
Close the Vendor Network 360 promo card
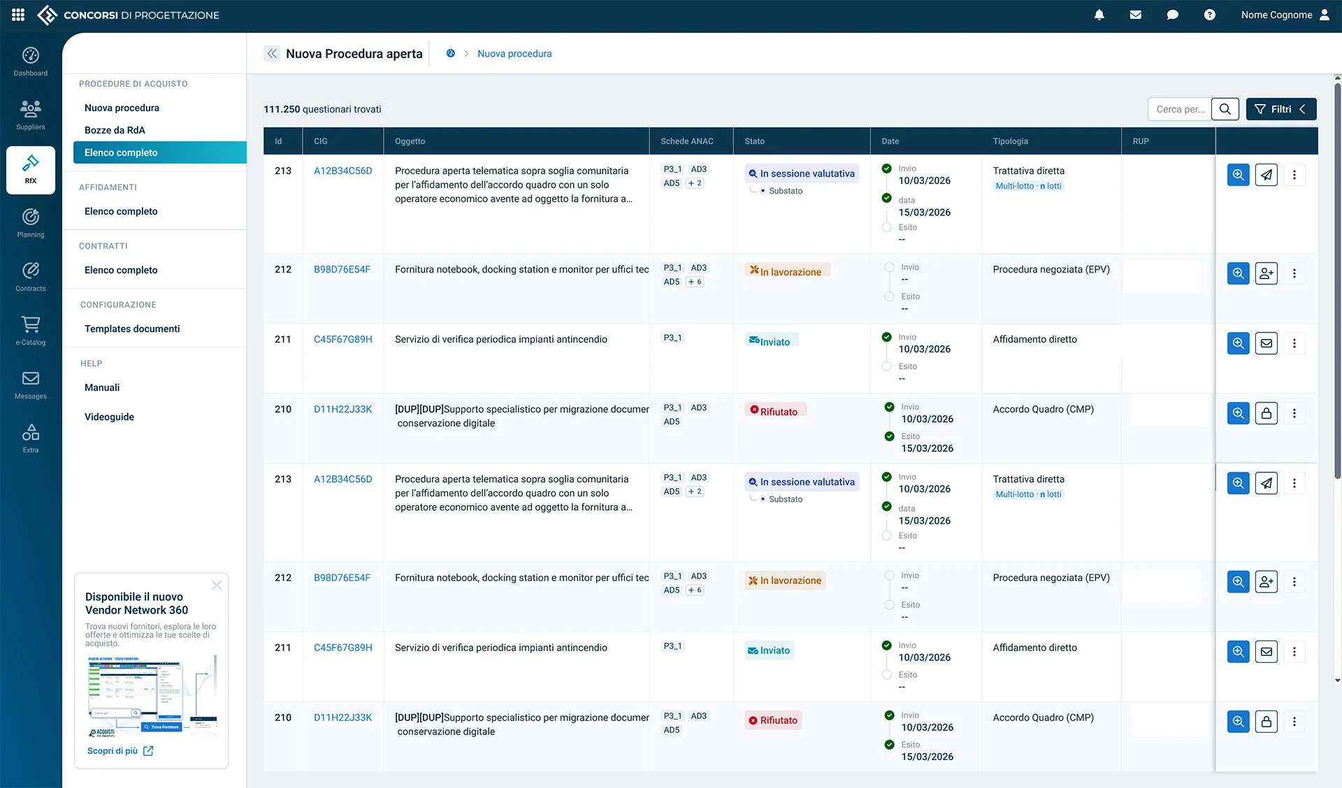tap(217, 585)
